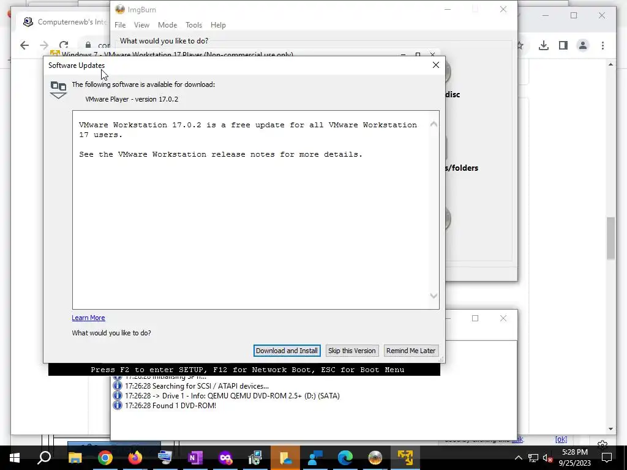Open the highlighted orange taskbar app
This screenshot has width=627, height=470.
[x=285, y=458]
